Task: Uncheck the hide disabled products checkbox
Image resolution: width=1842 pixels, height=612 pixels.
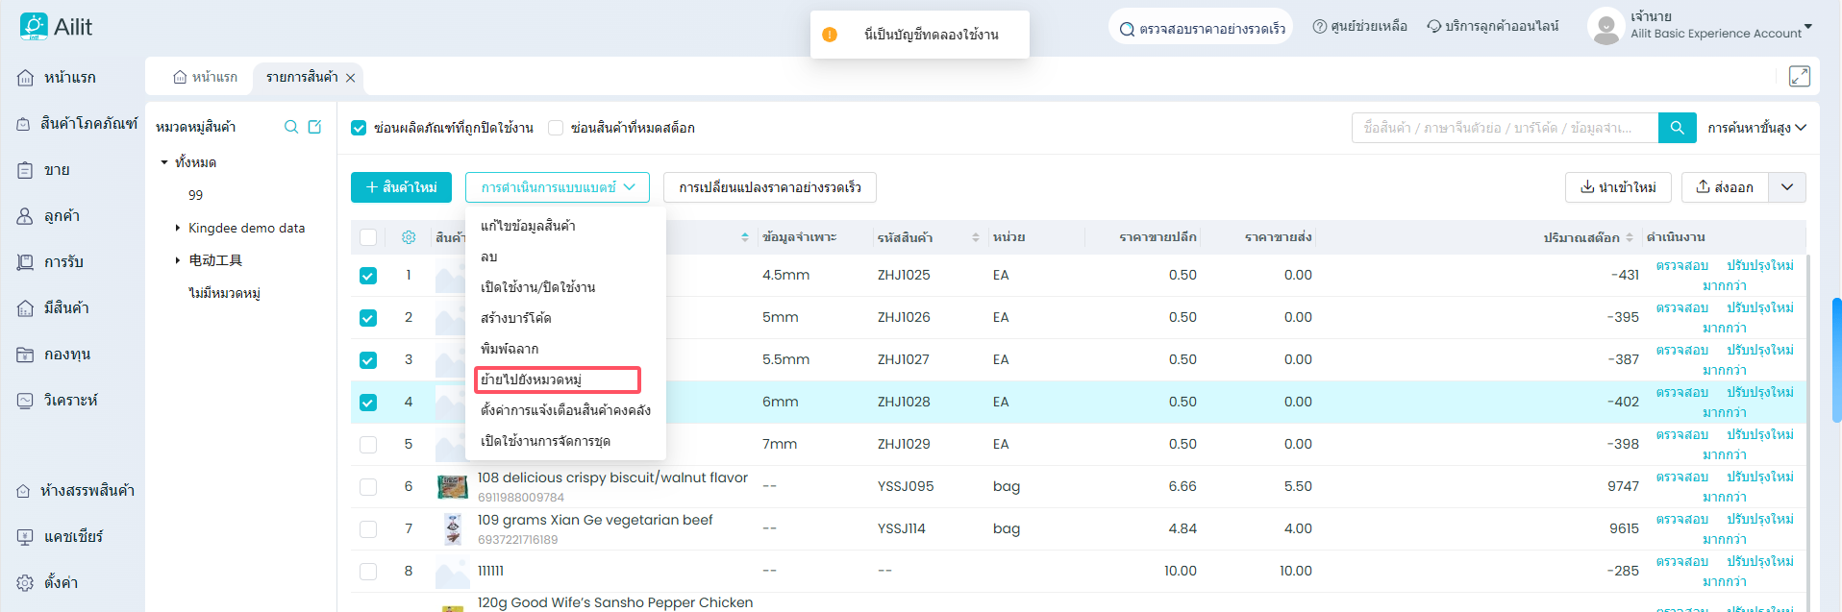Action: (359, 128)
